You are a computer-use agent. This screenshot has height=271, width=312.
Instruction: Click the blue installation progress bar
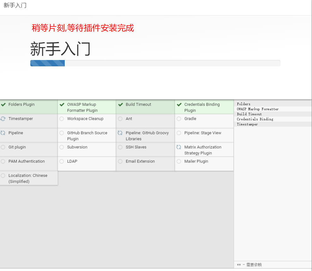tap(47, 63)
